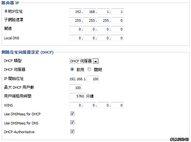Screen dimensions: 191x142
Task: Click the 網路位址伺服器設定 (DHCP) heading
Action: click(x=28, y=52)
